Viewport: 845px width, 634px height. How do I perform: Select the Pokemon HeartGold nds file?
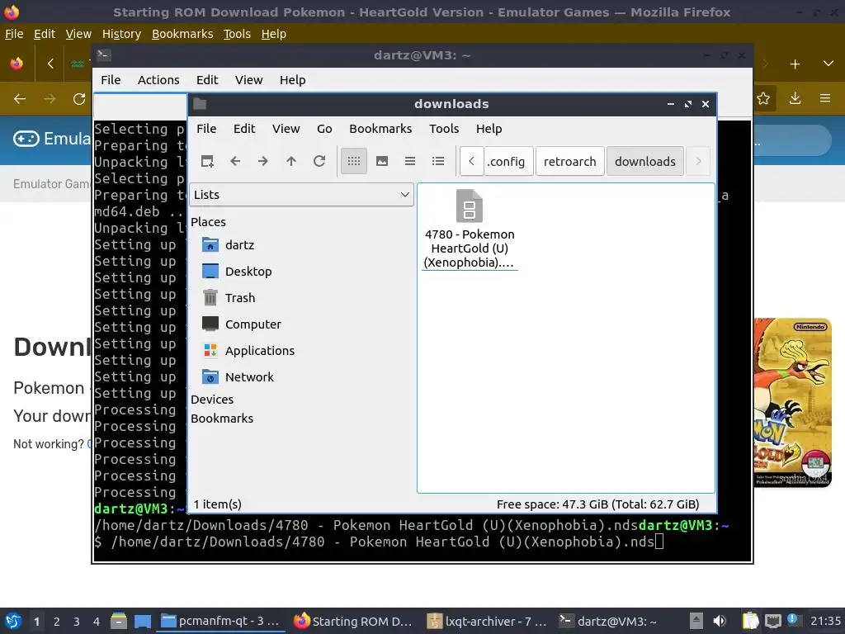[x=470, y=229]
